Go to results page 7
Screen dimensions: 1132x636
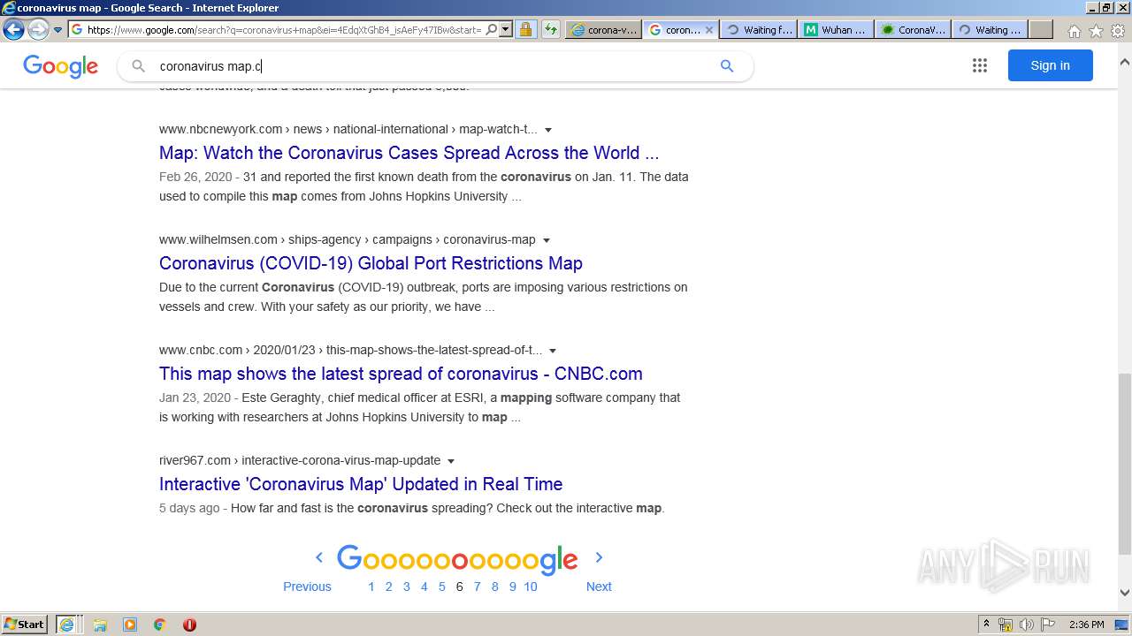pos(477,587)
